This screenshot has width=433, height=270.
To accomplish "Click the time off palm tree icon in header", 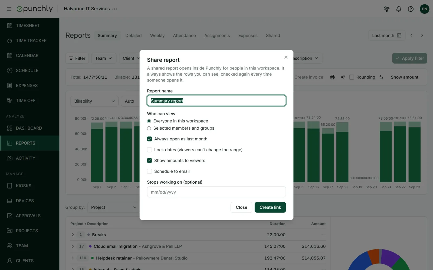I will coord(386,9).
